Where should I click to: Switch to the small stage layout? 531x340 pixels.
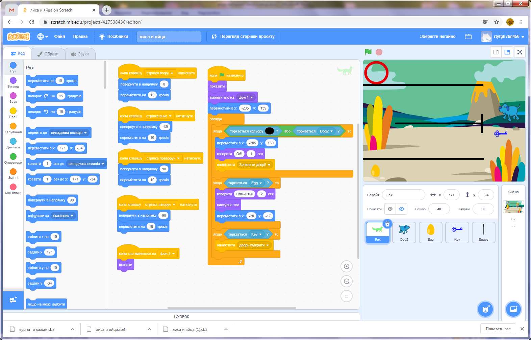496,52
